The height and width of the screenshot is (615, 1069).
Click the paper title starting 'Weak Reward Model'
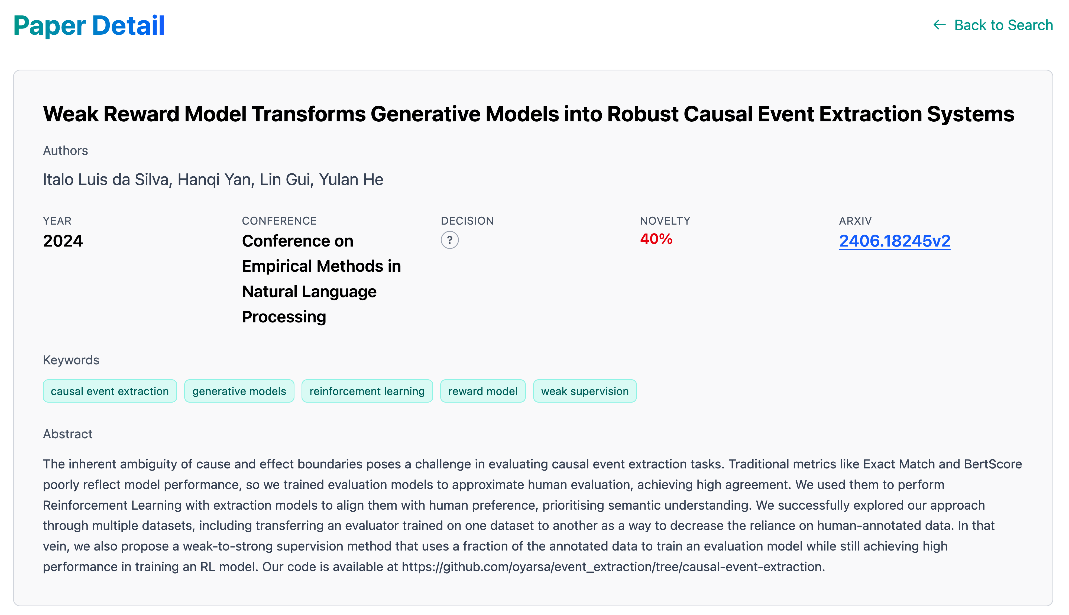[528, 114]
